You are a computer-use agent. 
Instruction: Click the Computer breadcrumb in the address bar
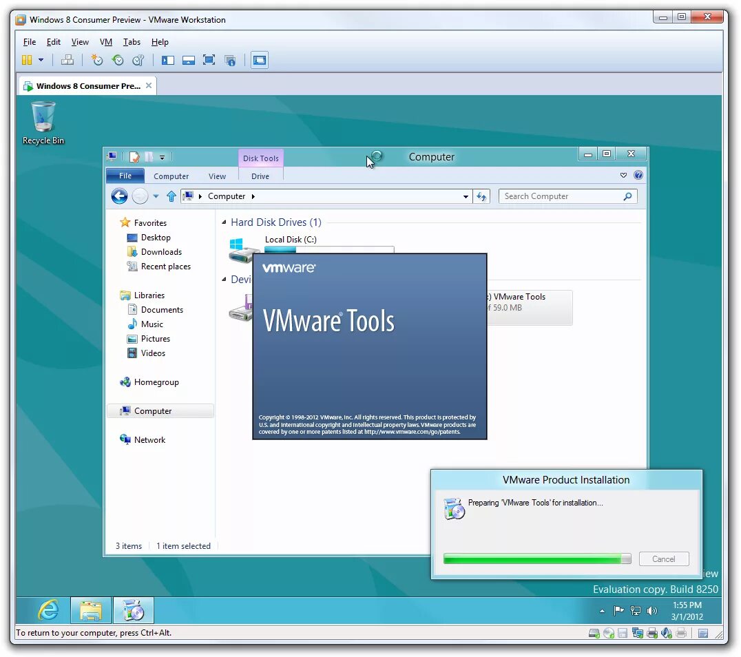point(227,196)
